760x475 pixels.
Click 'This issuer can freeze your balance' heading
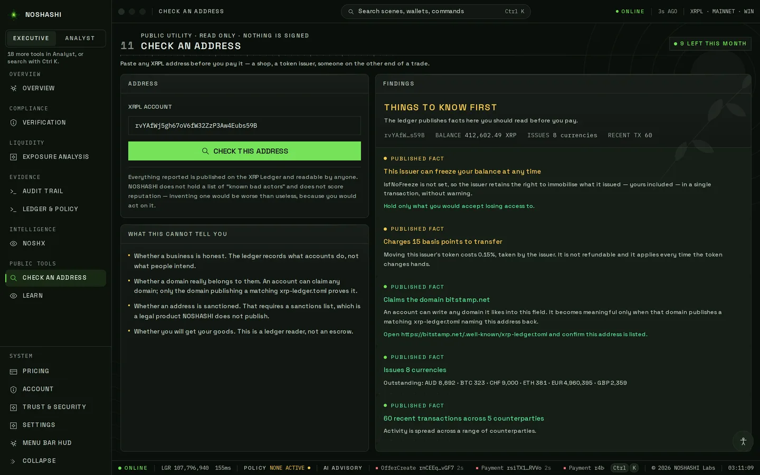click(x=462, y=172)
